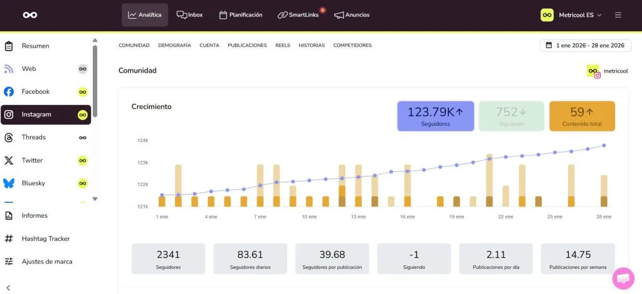
Task: Toggle the Siguiendo metric card
Action: 511,116
